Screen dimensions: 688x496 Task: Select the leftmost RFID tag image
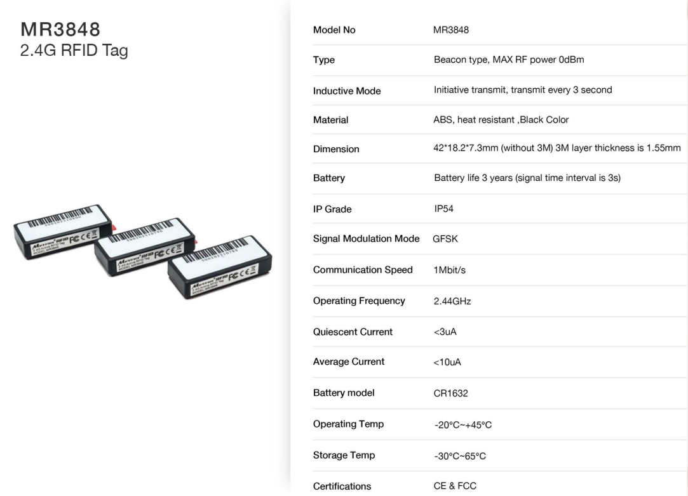(64, 232)
